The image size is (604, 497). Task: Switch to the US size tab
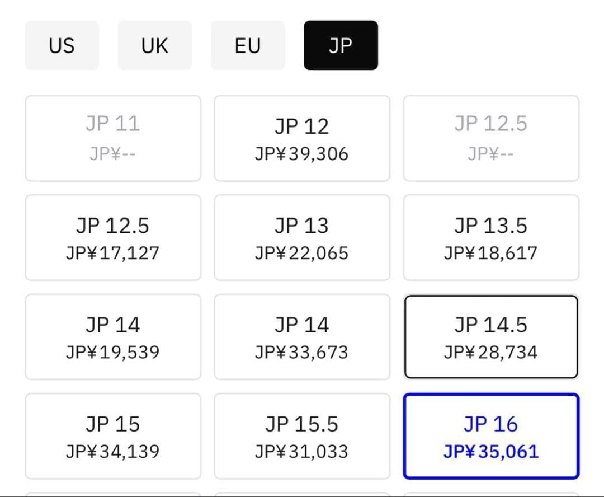pyautogui.click(x=62, y=45)
